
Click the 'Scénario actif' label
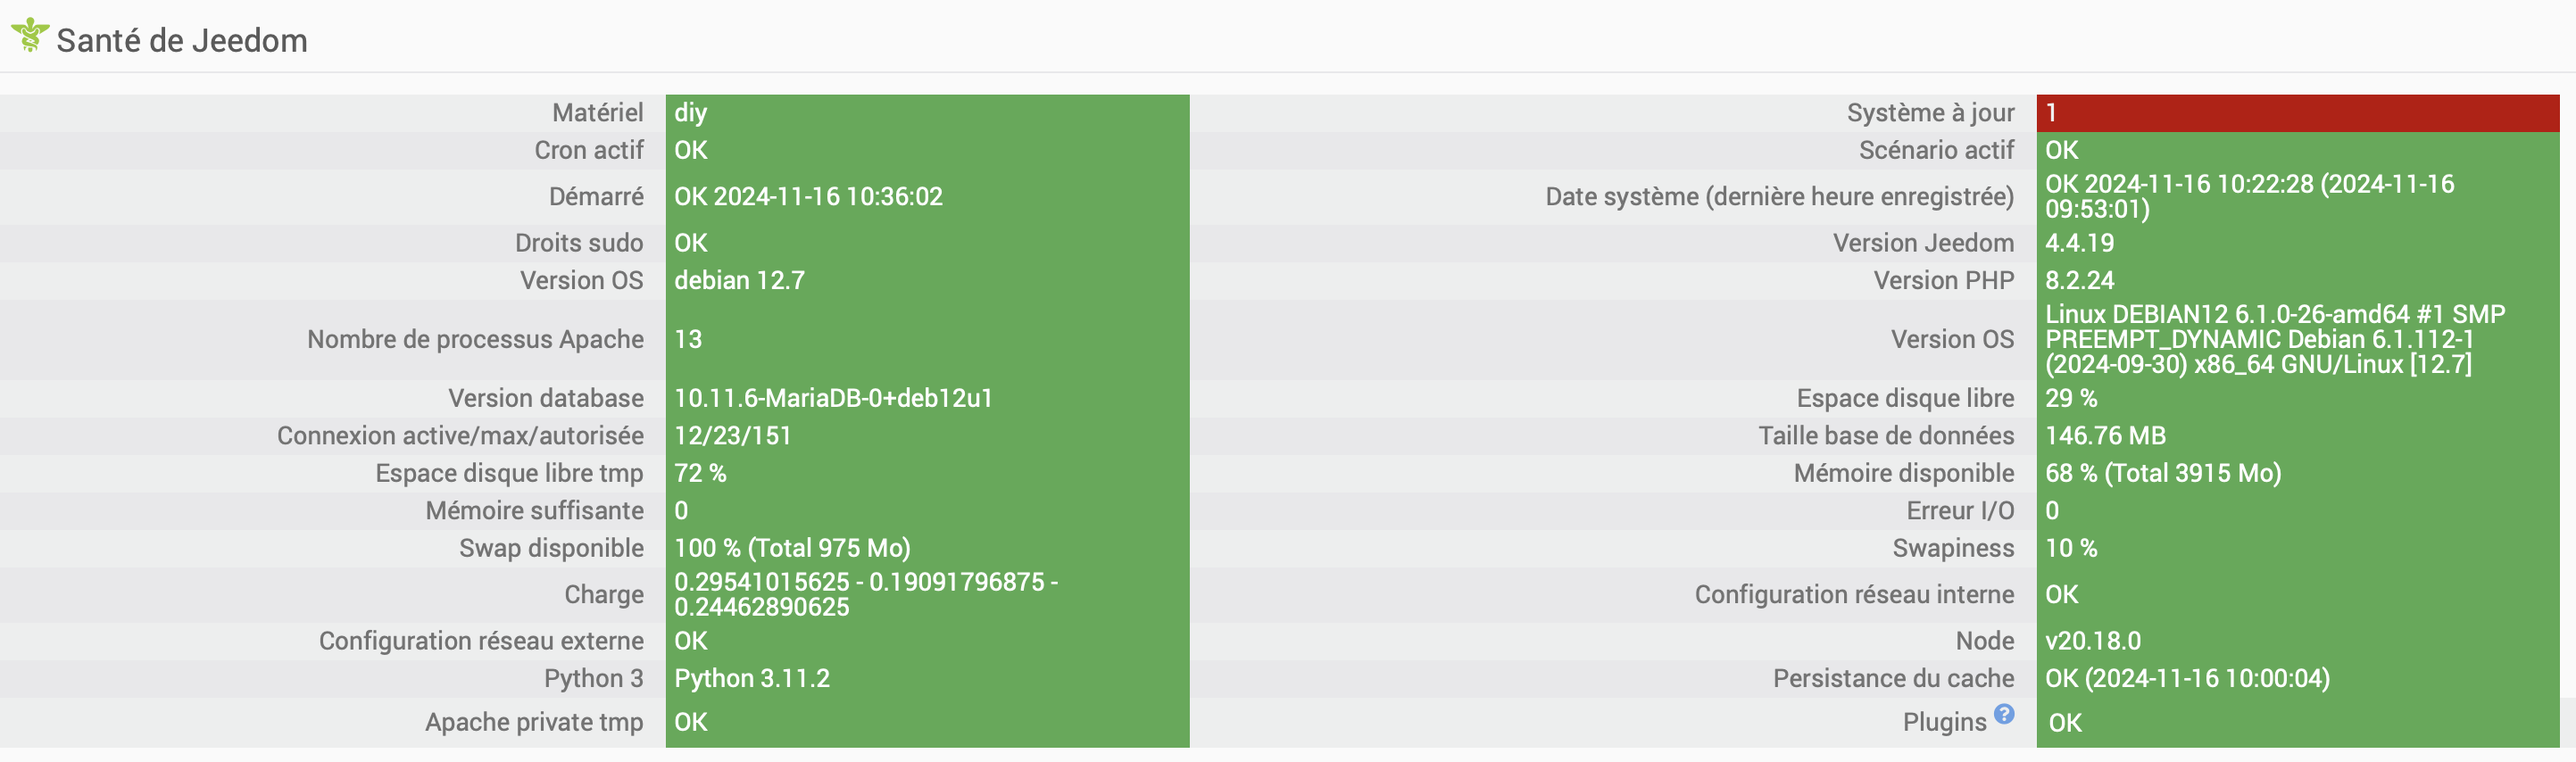pyautogui.click(x=1936, y=150)
